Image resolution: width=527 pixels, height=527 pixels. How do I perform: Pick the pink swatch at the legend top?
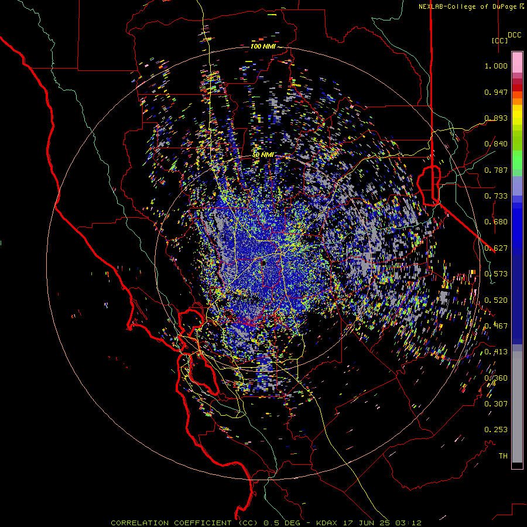click(x=517, y=62)
